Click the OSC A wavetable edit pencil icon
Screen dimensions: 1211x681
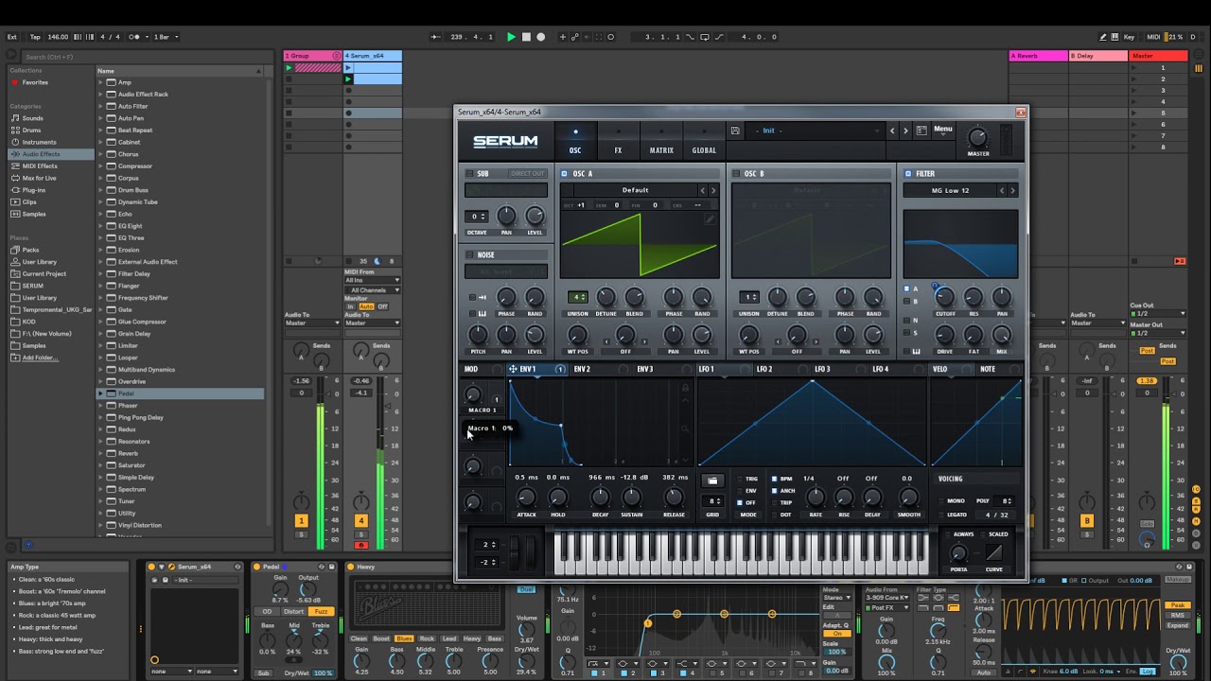click(x=710, y=218)
